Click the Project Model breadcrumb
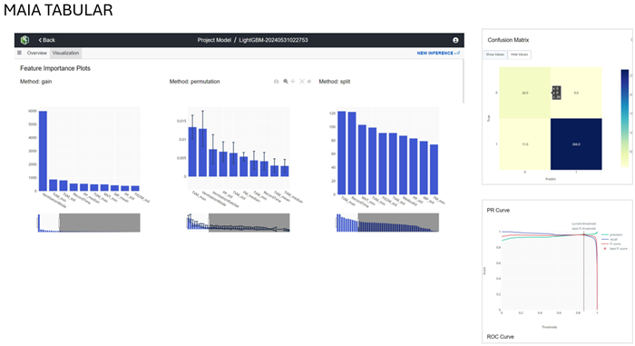635x346 pixels. 214,40
